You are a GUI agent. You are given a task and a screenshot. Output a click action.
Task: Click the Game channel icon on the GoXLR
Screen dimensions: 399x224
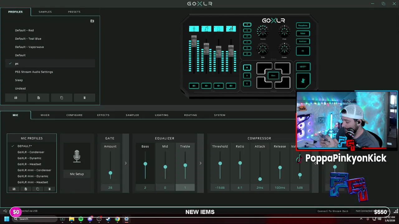click(219, 29)
